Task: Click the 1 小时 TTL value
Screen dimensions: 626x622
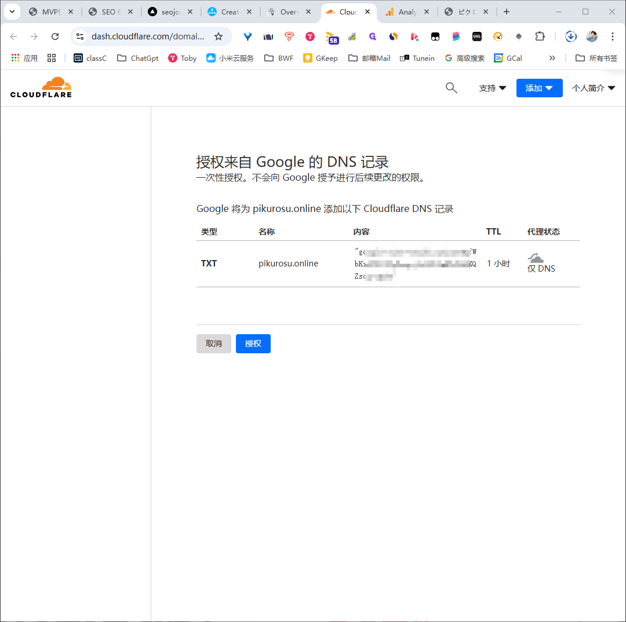Action: point(498,264)
